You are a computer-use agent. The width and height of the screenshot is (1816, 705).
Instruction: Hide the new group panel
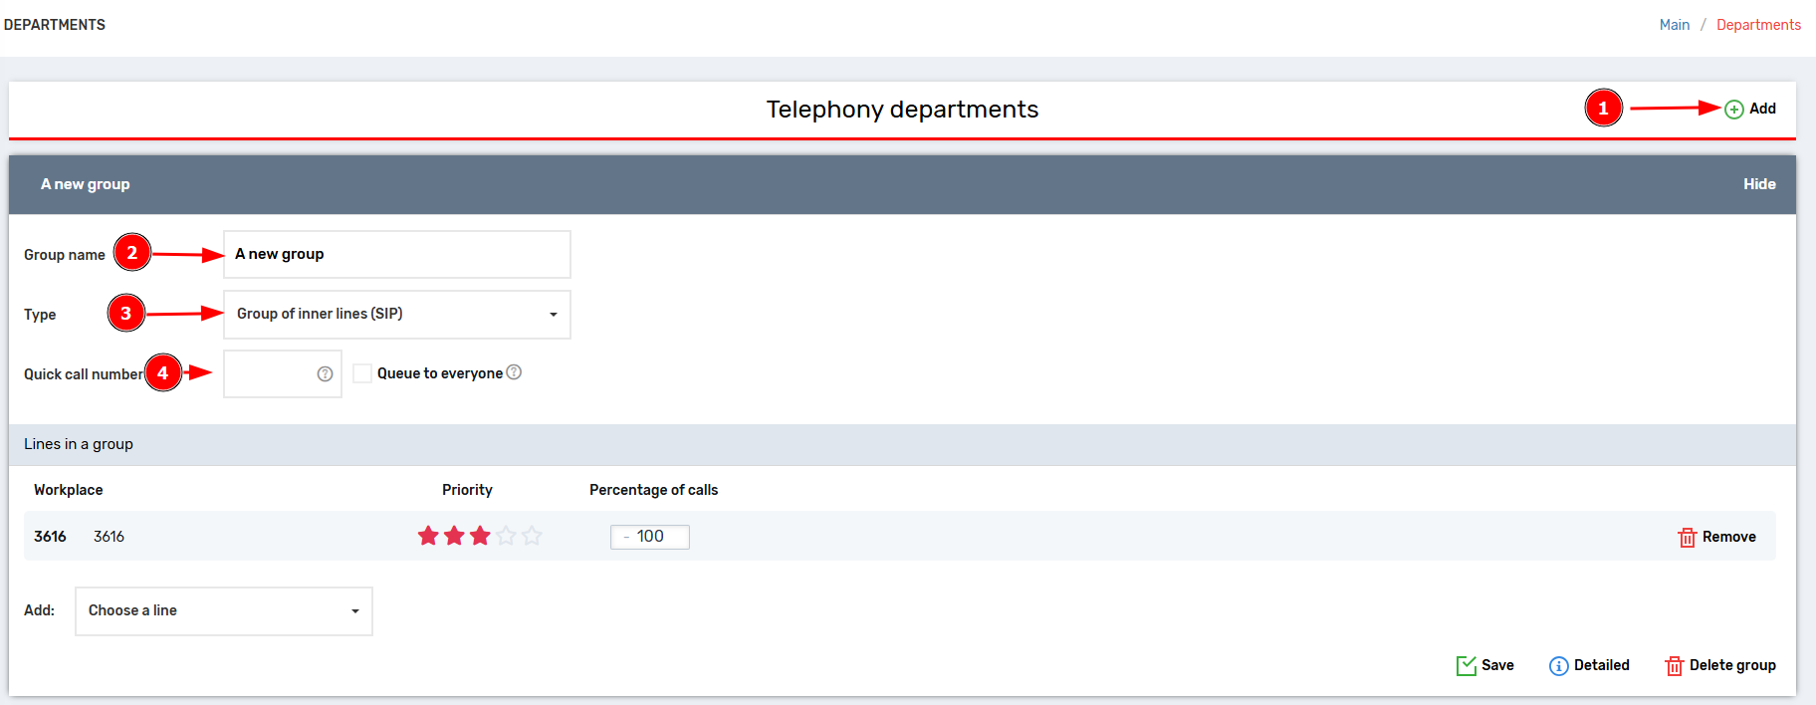click(1758, 184)
